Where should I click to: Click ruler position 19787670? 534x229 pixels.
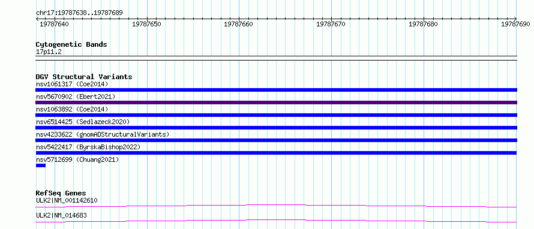331,24
